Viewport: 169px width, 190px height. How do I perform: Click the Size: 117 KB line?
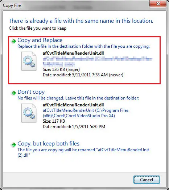click(54, 121)
